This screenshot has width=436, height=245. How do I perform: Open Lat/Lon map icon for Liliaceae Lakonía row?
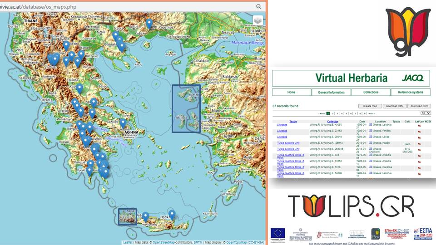click(x=419, y=126)
